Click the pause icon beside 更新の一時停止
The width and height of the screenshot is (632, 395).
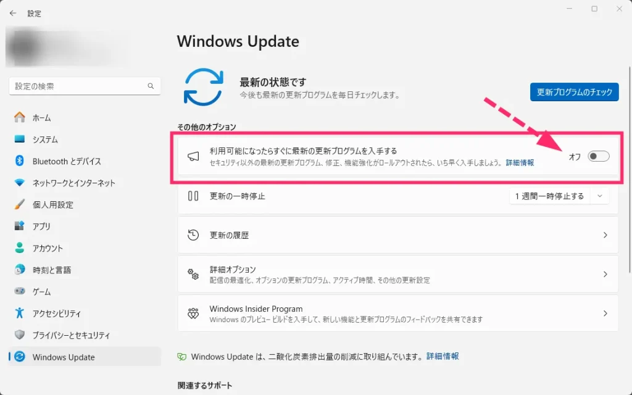tap(193, 196)
